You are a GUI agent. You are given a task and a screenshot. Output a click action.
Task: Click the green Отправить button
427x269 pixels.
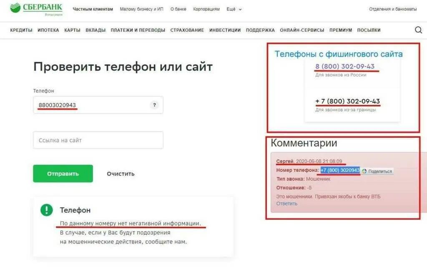(x=63, y=173)
